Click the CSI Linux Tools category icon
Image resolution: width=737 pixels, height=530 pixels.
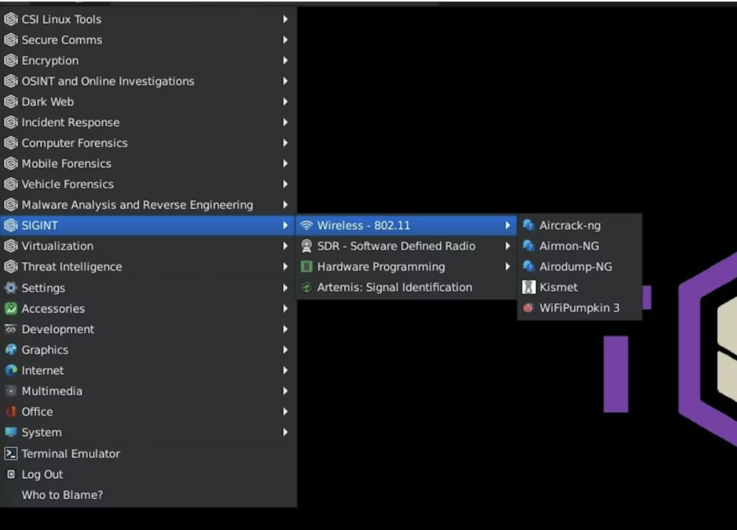[x=11, y=19]
